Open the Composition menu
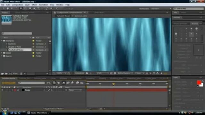 coord(17,5)
